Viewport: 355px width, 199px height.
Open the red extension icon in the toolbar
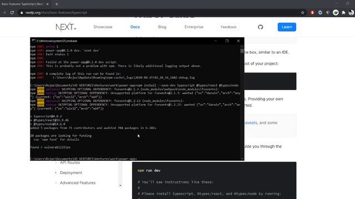click(x=312, y=13)
